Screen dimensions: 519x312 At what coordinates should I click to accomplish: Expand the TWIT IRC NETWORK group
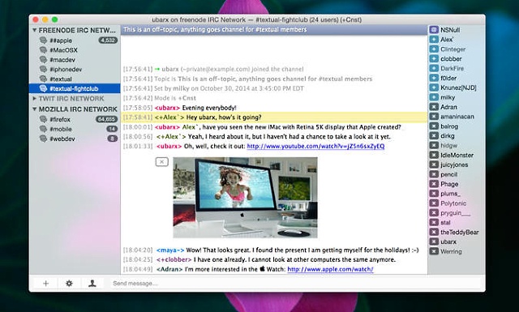click(34, 99)
